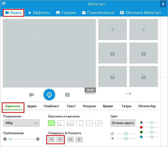Select the horizontal split-screen layout
Screen dimensions: 168x147
pyautogui.click(x=89, y=123)
